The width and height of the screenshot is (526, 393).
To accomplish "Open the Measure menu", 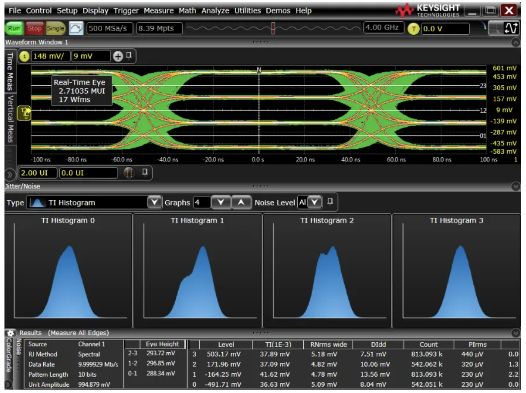I will click(x=158, y=11).
